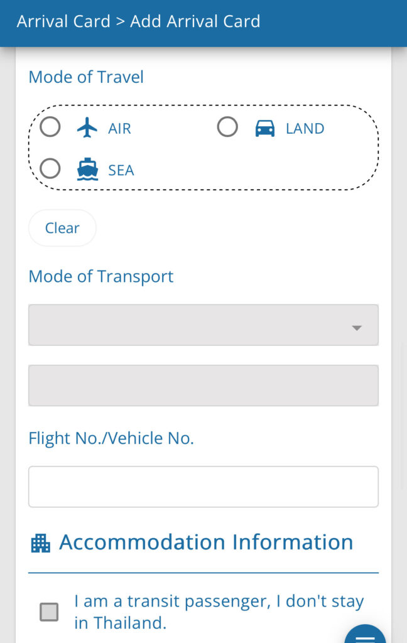Image resolution: width=407 pixels, height=643 pixels.
Task: Go to Arrival Card in the breadcrumb
Action: pyautogui.click(x=63, y=21)
